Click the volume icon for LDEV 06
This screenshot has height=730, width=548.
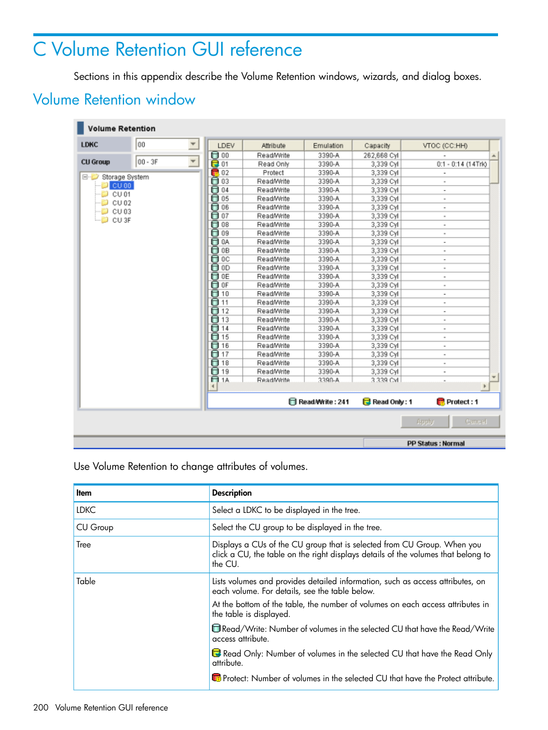tap(215, 207)
